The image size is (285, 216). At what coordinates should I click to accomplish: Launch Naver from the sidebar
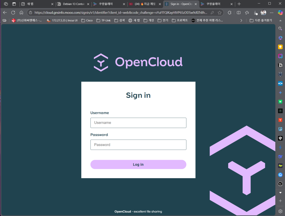click(x=280, y=102)
